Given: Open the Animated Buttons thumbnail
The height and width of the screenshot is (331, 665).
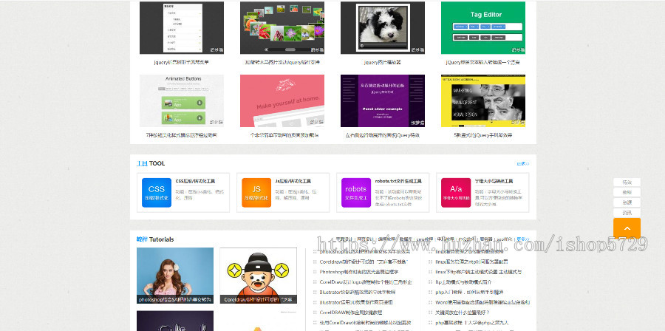Looking at the screenshot, I should point(182,101).
